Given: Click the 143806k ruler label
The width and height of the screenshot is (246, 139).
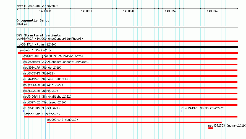Looking at the screenshot, I should 213,11.
